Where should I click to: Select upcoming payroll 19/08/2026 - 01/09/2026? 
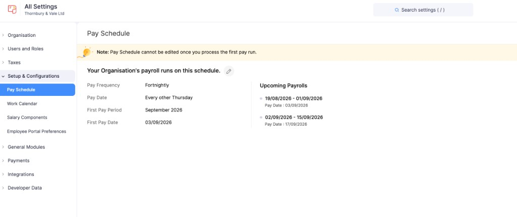[x=293, y=98]
